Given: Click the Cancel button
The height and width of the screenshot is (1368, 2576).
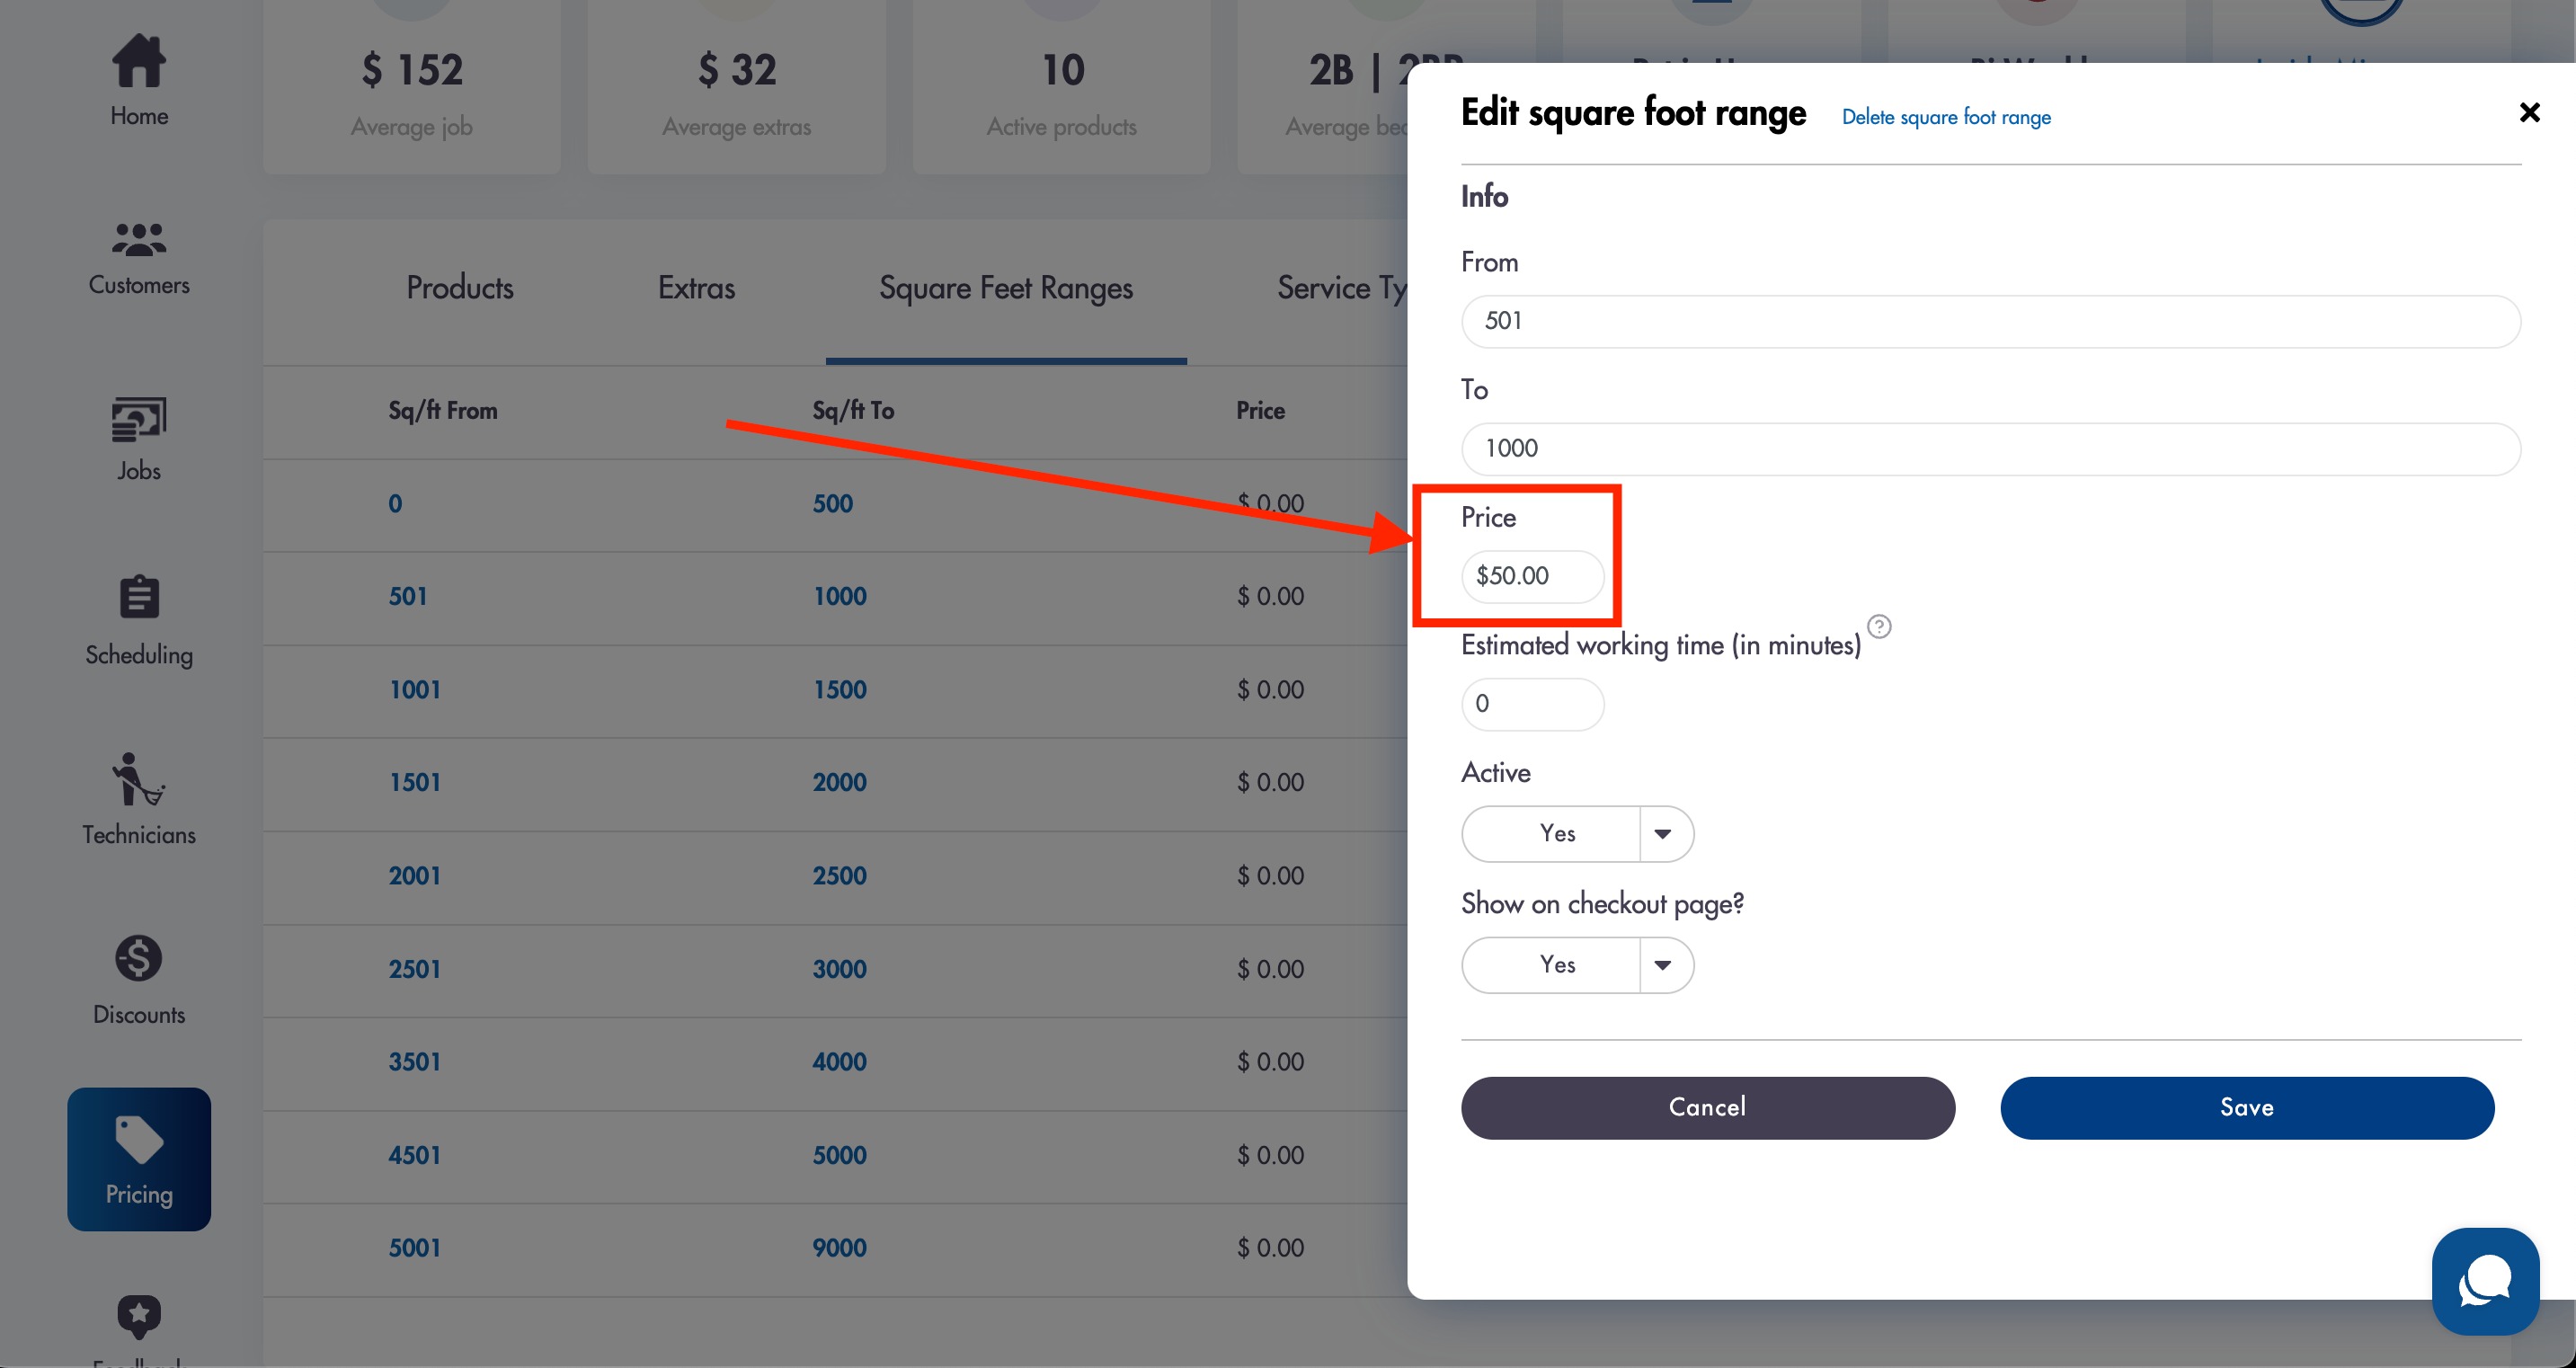Looking at the screenshot, I should (x=1707, y=1107).
